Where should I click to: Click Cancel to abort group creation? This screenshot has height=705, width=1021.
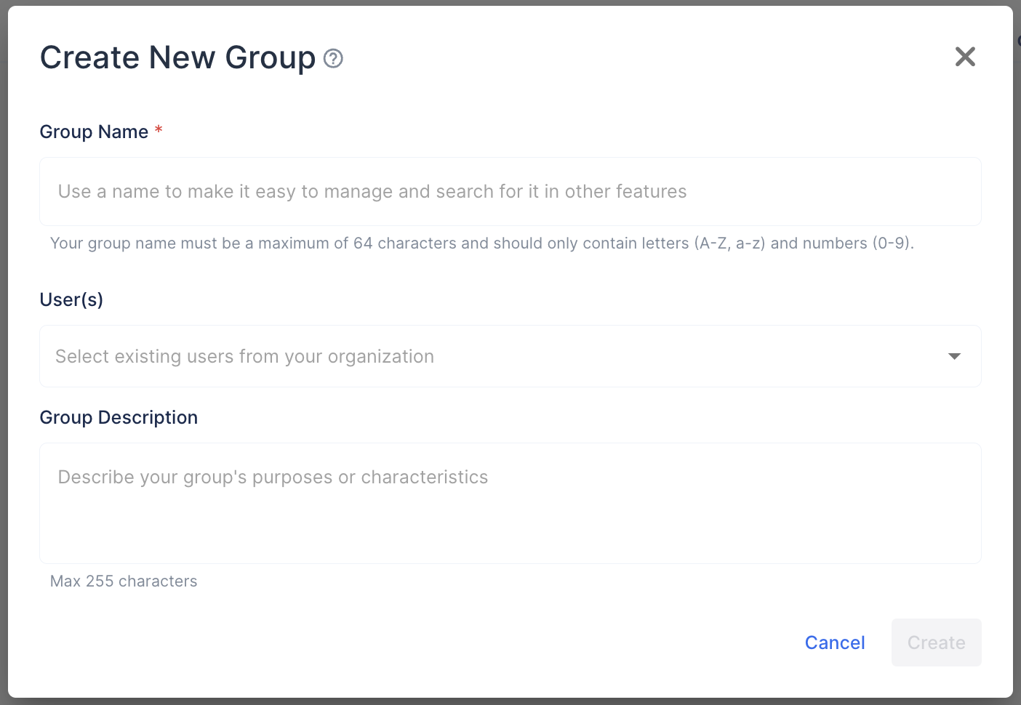tap(834, 642)
